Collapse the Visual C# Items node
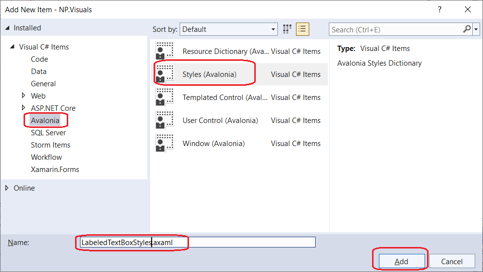The image size is (483, 272). (x=12, y=47)
